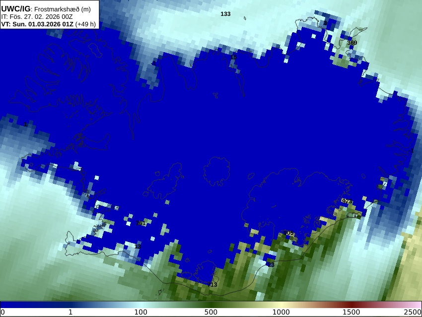Click the map value label "133"
Image resolution: width=422 pixels, height=317 pixels.
pos(225,14)
